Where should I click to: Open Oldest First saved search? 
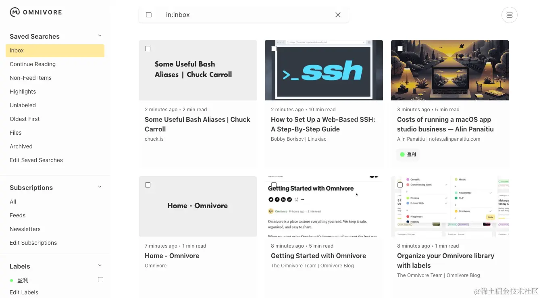click(25, 119)
